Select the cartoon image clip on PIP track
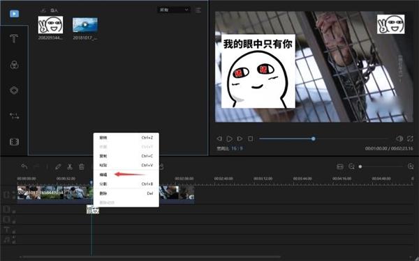Viewport: 419px width, 261px height. [93, 209]
